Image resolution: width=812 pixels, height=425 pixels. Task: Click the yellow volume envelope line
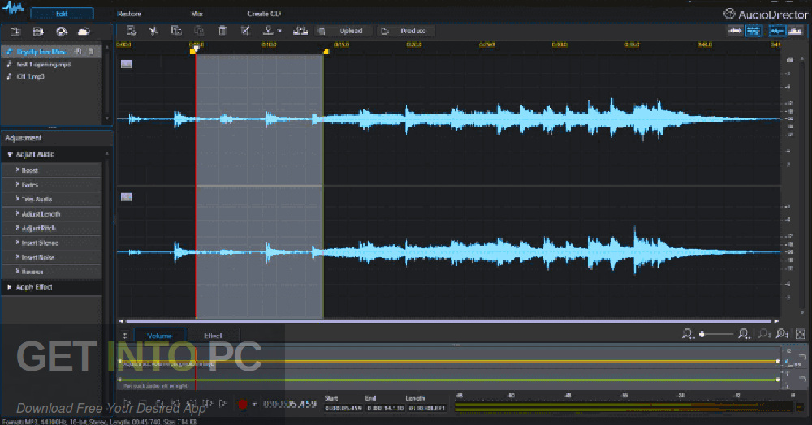[x=448, y=361]
